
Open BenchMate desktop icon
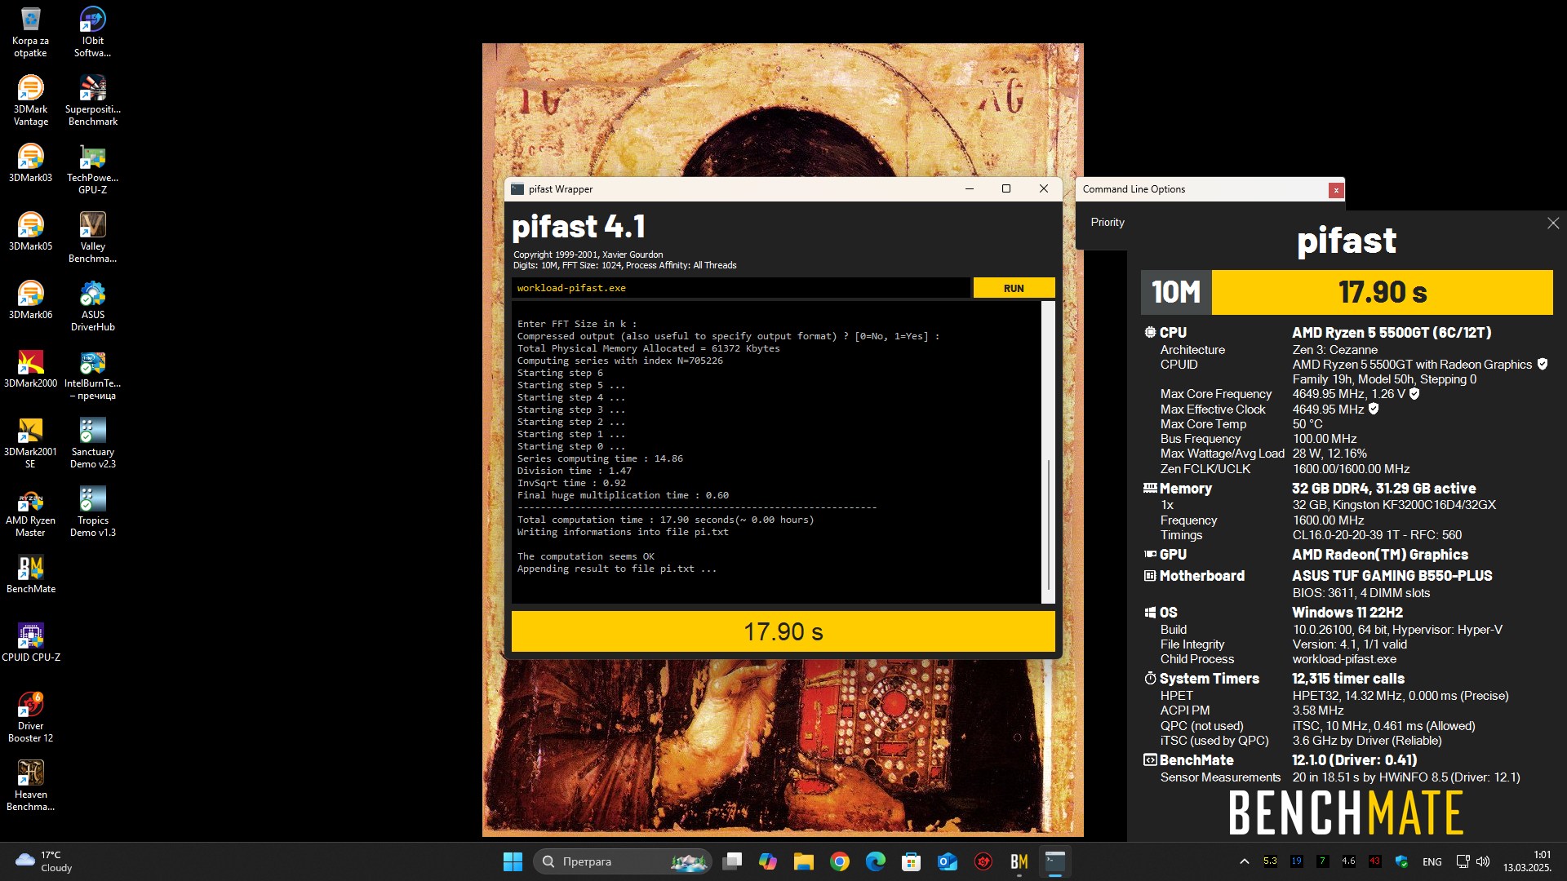[30, 574]
